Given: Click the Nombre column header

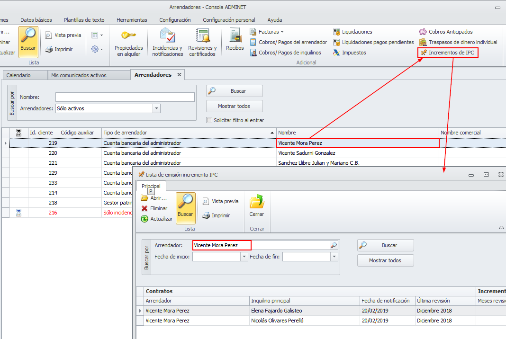Looking at the screenshot, I should (x=358, y=133).
